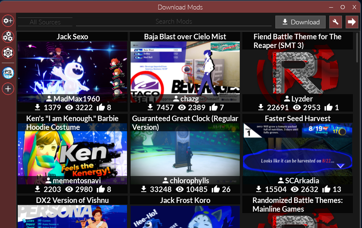Open the Guaranteed Great Clock mod thumbnail
This screenshot has width=362, height=228.
click(x=185, y=153)
